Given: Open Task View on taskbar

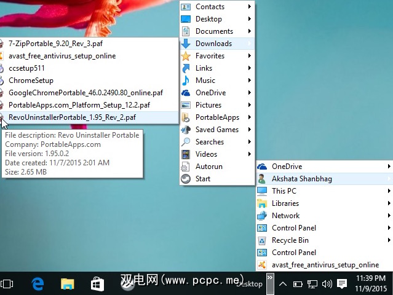Looking at the screenshot, I should [x=7, y=284].
